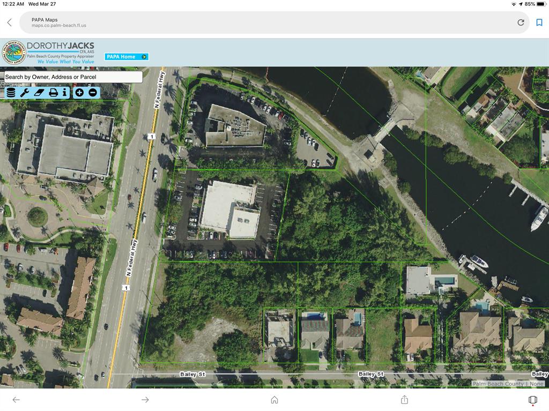Tap the browser forward arrow at bottom
The width and height of the screenshot is (549, 411).
pos(145,400)
